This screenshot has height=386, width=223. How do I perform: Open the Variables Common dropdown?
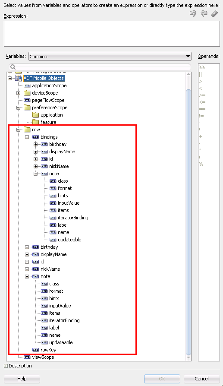[x=110, y=57]
